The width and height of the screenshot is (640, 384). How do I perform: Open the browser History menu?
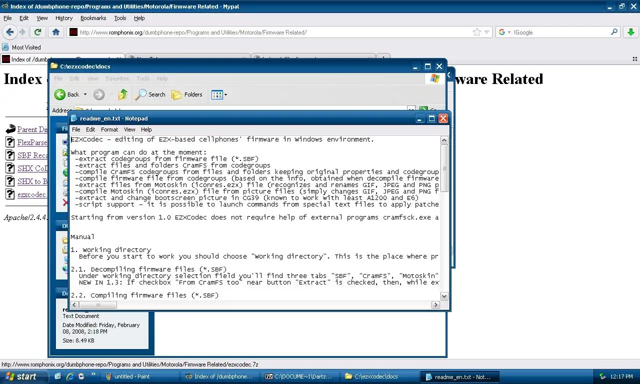click(64, 18)
